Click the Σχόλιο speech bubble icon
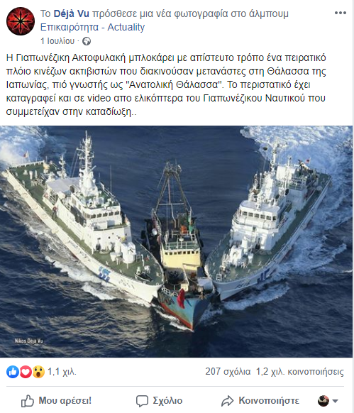The height and width of the screenshot is (413, 354). [x=142, y=401]
